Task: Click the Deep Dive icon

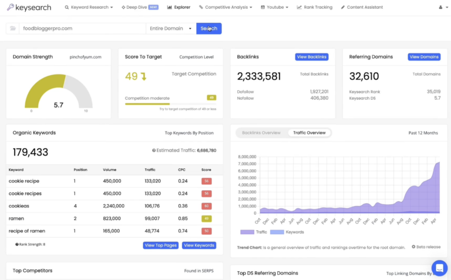Action: [x=123, y=7]
